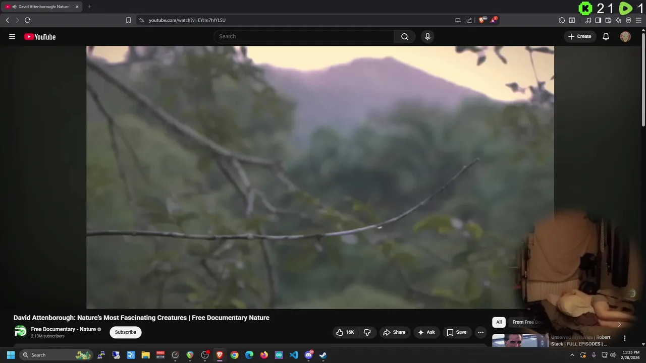This screenshot has height=363, width=646.
Task: Click the page vertical scrollbar
Action: 643,78
